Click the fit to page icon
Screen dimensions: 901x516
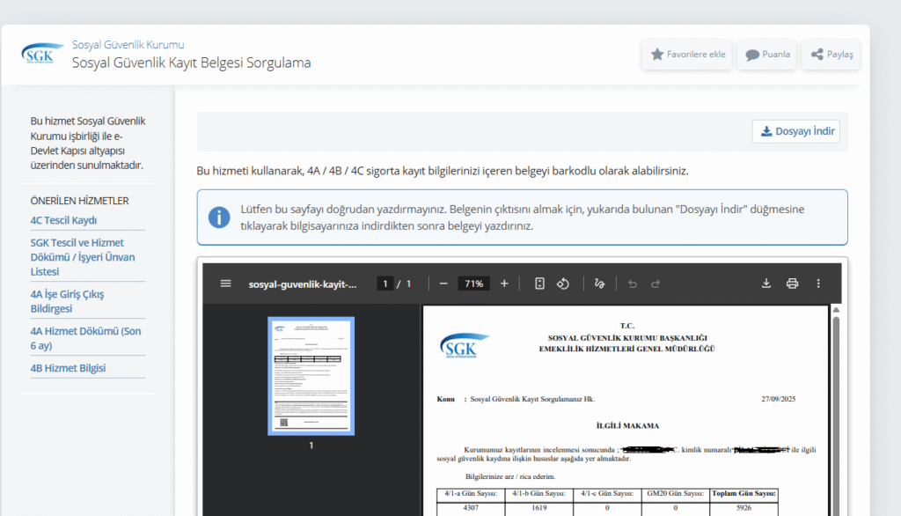click(x=540, y=284)
